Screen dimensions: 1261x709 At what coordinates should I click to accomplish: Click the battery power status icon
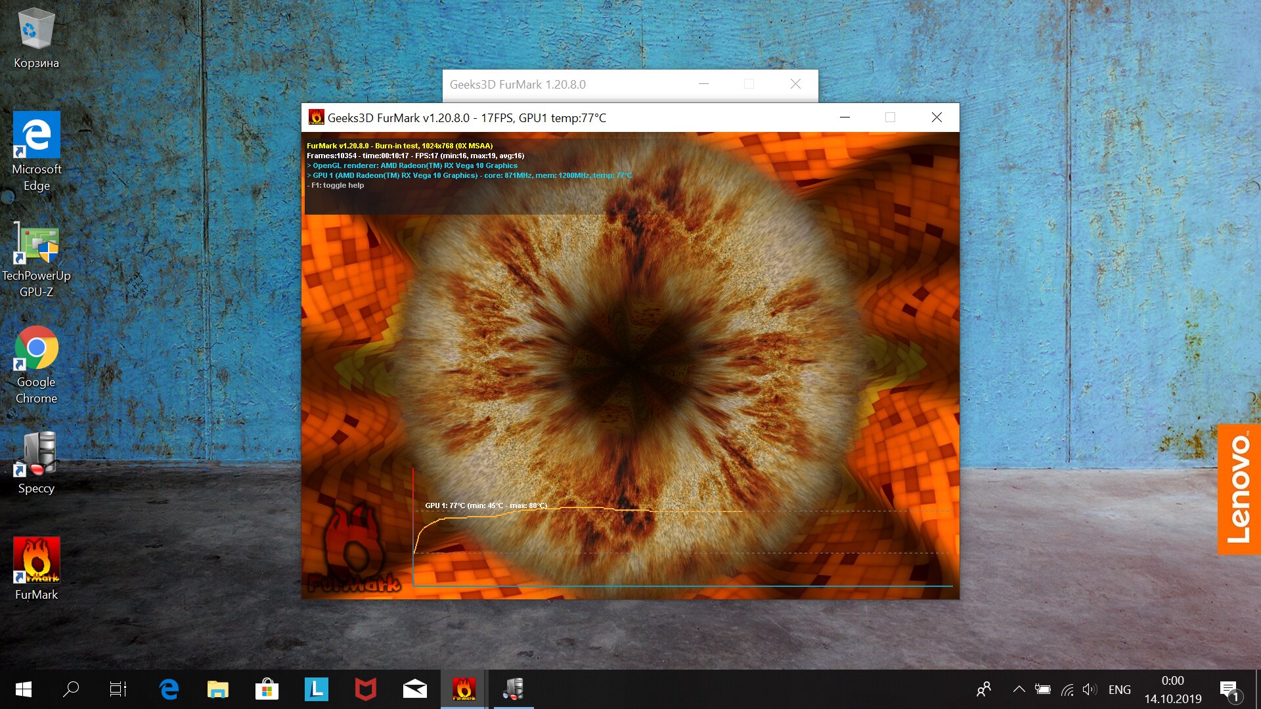pyautogui.click(x=1043, y=689)
